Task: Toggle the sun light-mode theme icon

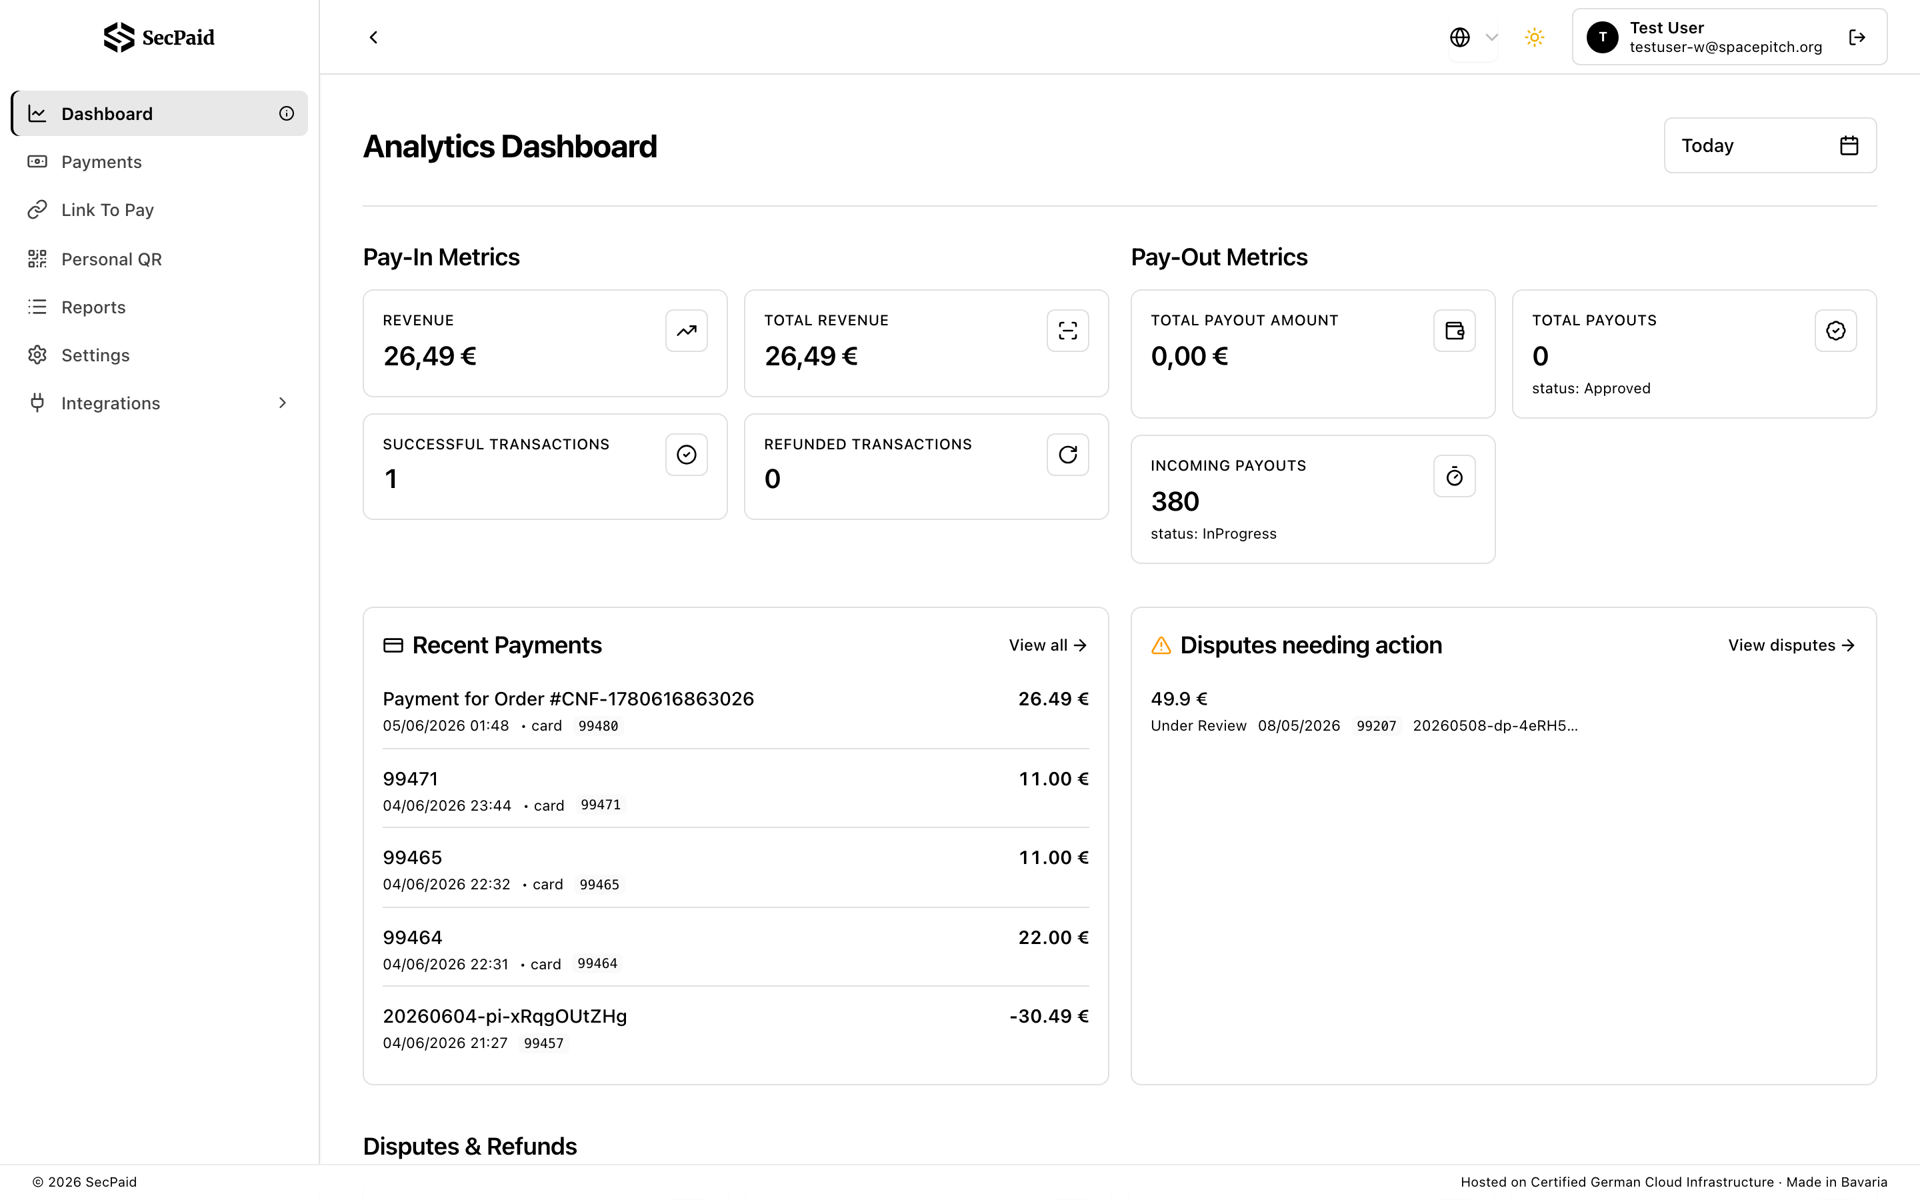Action: 1535,37
